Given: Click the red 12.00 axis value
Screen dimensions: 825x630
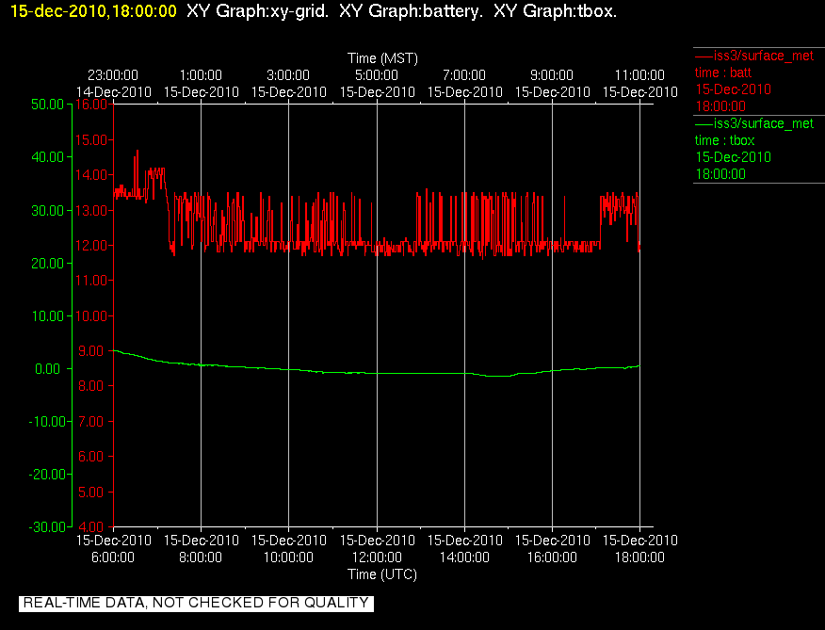Looking at the screenshot, I should pyautogui.click(x=92, y=245).
